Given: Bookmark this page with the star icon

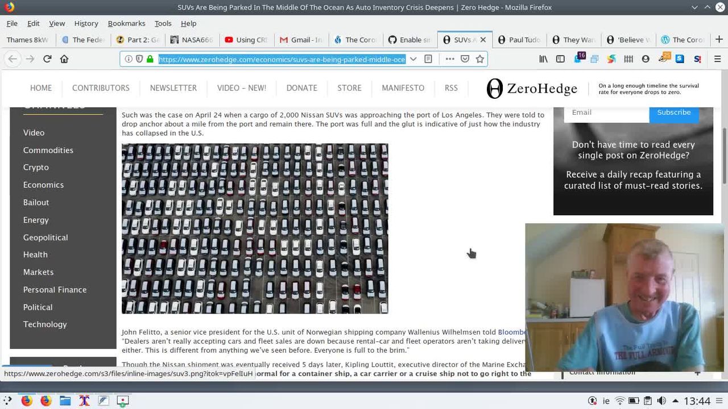Looking at the screenshot, I should pyautogui.click(x=480, y=59).
